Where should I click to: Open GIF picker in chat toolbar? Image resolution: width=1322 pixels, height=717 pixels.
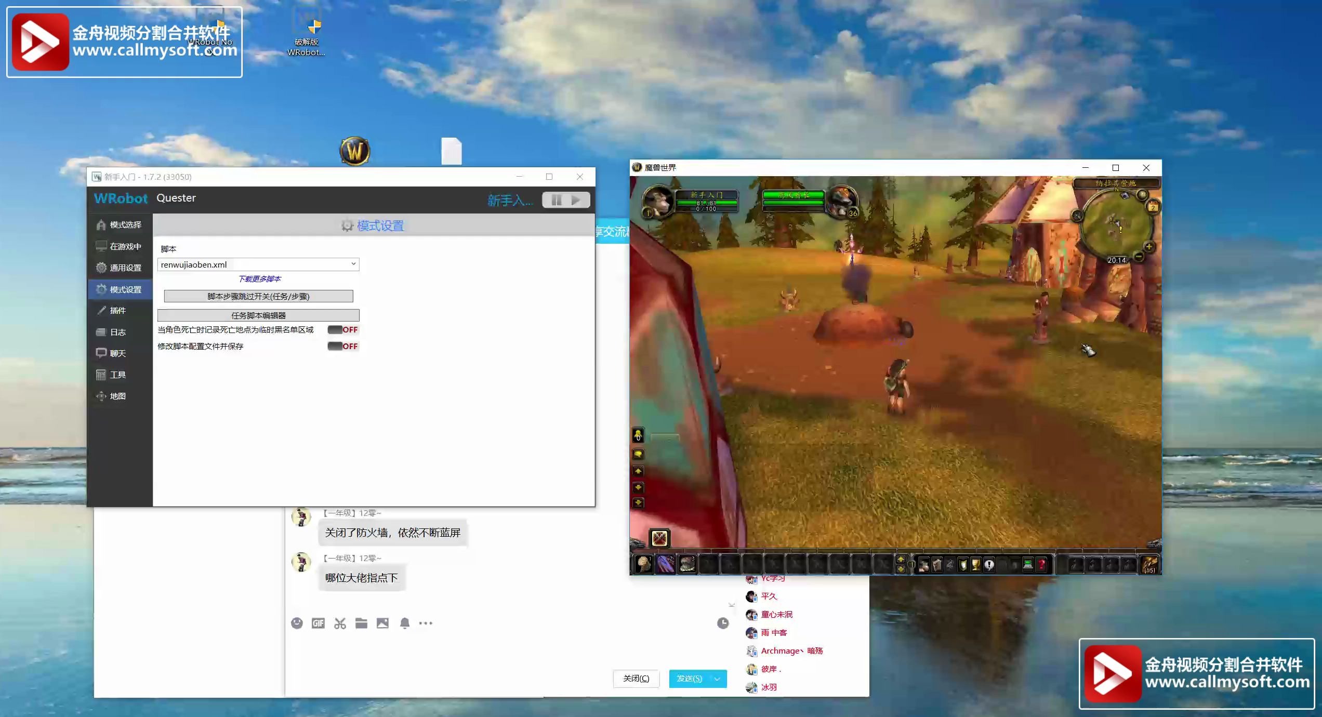[318, 623]
